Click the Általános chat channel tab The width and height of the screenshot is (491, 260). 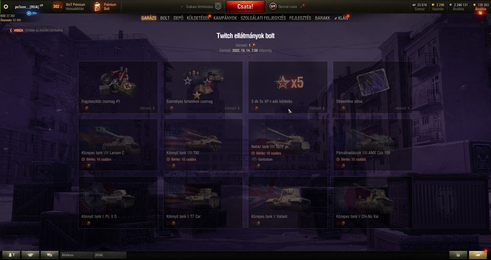pos(77,255)
